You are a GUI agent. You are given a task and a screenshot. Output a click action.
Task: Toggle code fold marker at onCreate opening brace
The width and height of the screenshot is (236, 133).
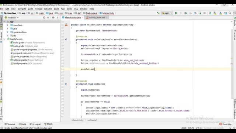click(x=70, y=42)
